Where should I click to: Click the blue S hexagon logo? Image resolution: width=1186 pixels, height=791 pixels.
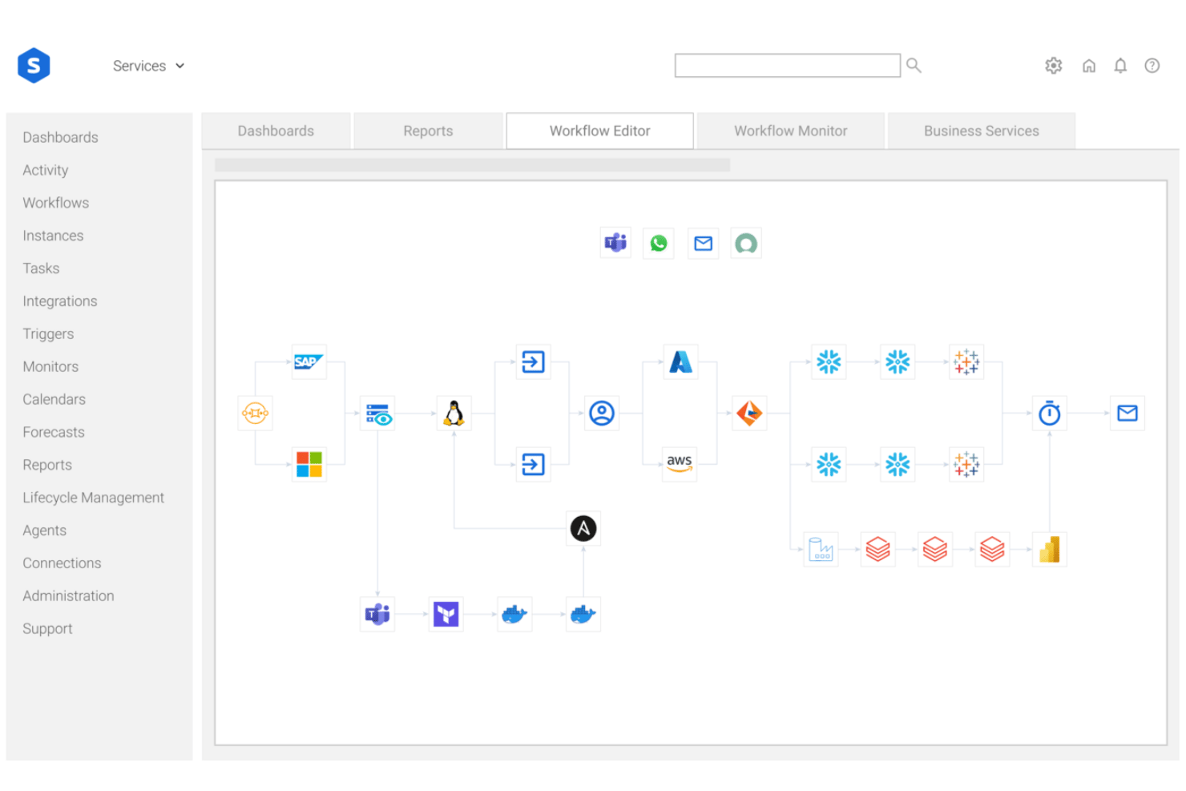tap(34, 66)
